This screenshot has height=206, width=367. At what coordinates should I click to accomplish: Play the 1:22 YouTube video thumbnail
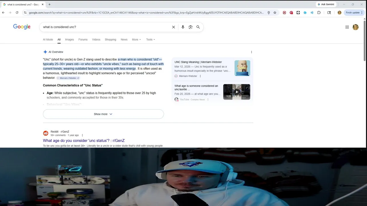coord(237,92)
